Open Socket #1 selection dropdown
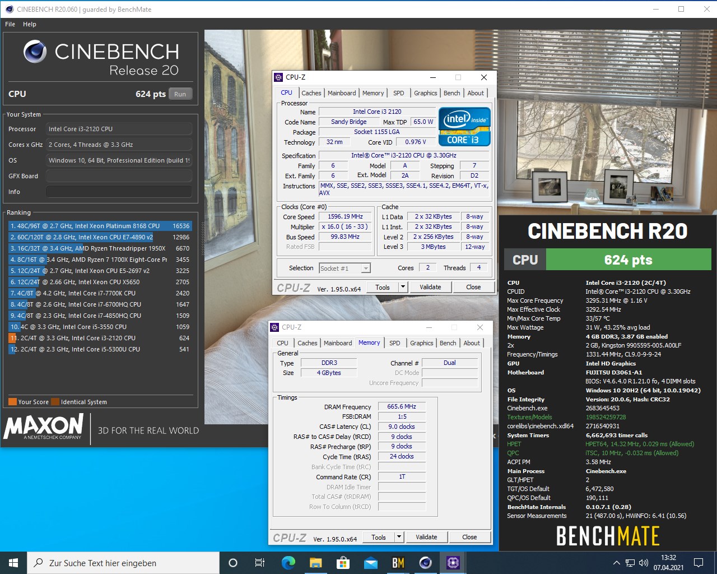 tap(344, 269)
